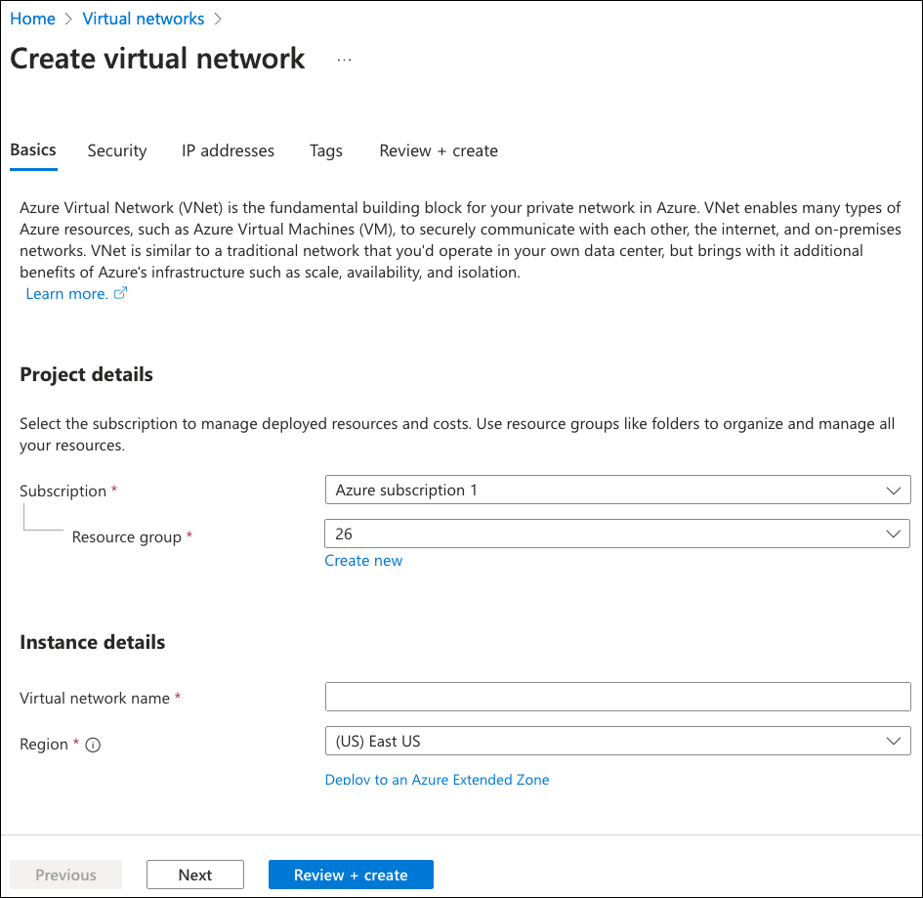This screenshot has width=923, height=898.
Task: Switch to the Tags tab
Action: coord(326,150)
